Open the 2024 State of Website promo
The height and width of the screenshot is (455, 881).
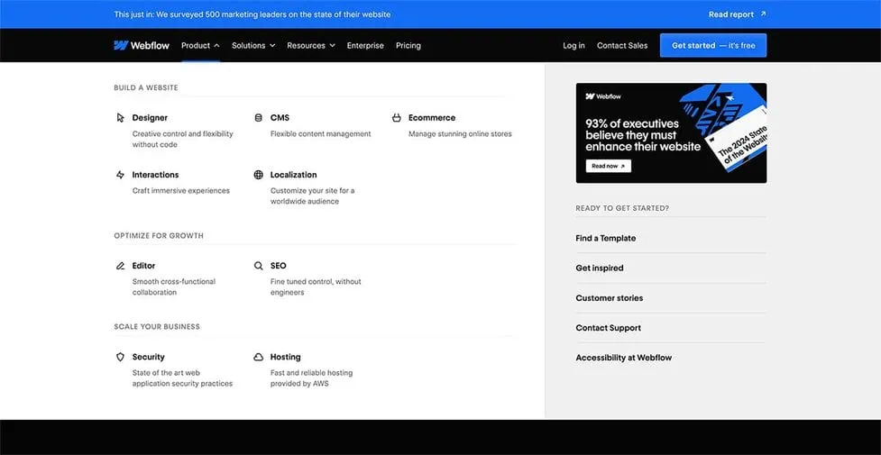click(671, 132)
